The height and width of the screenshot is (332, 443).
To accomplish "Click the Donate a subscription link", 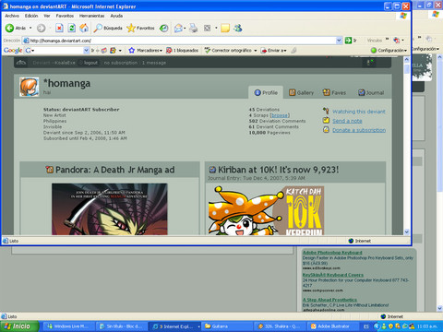I will point(359,130).
